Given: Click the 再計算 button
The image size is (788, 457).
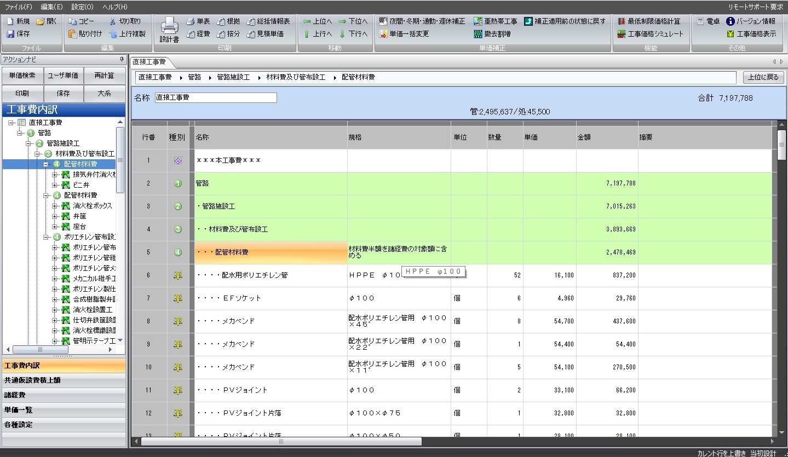Looking at the screenshot, I should 104,76.
